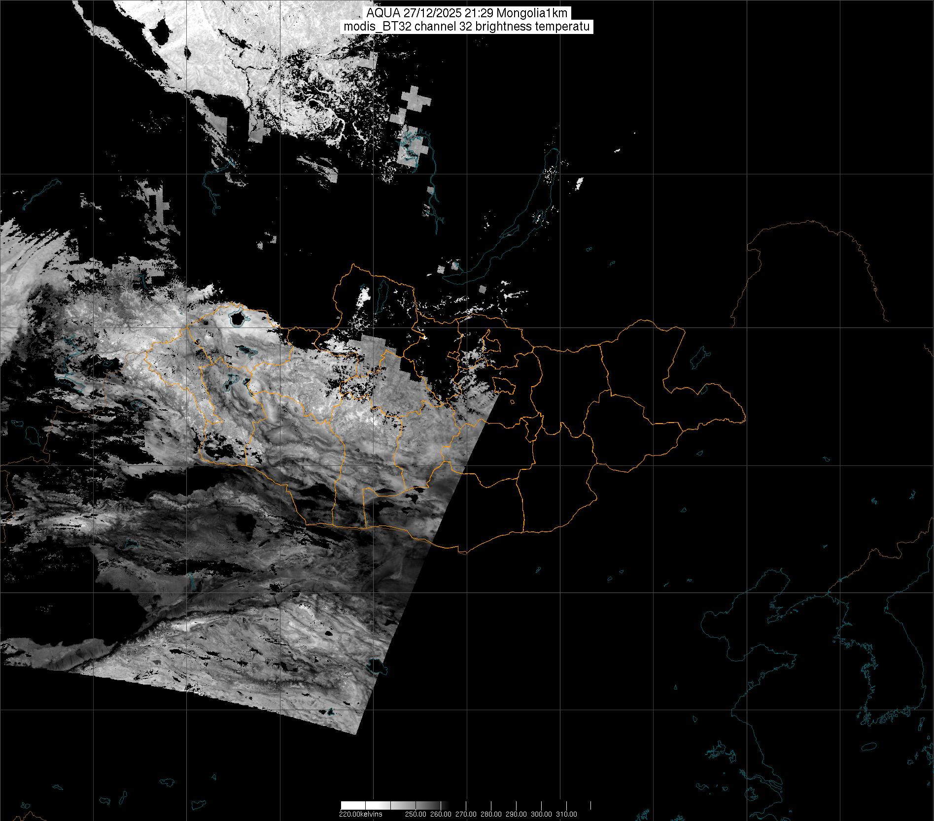Image resolution: width=934 pixels, height=821 pixels.
Task: Click the "270.00" scale label
Action: tap(466, 814)
